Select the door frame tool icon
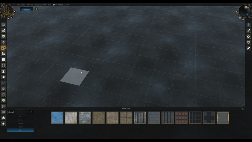The height and width of the screenshot is (142, 252). pos(3,65)
